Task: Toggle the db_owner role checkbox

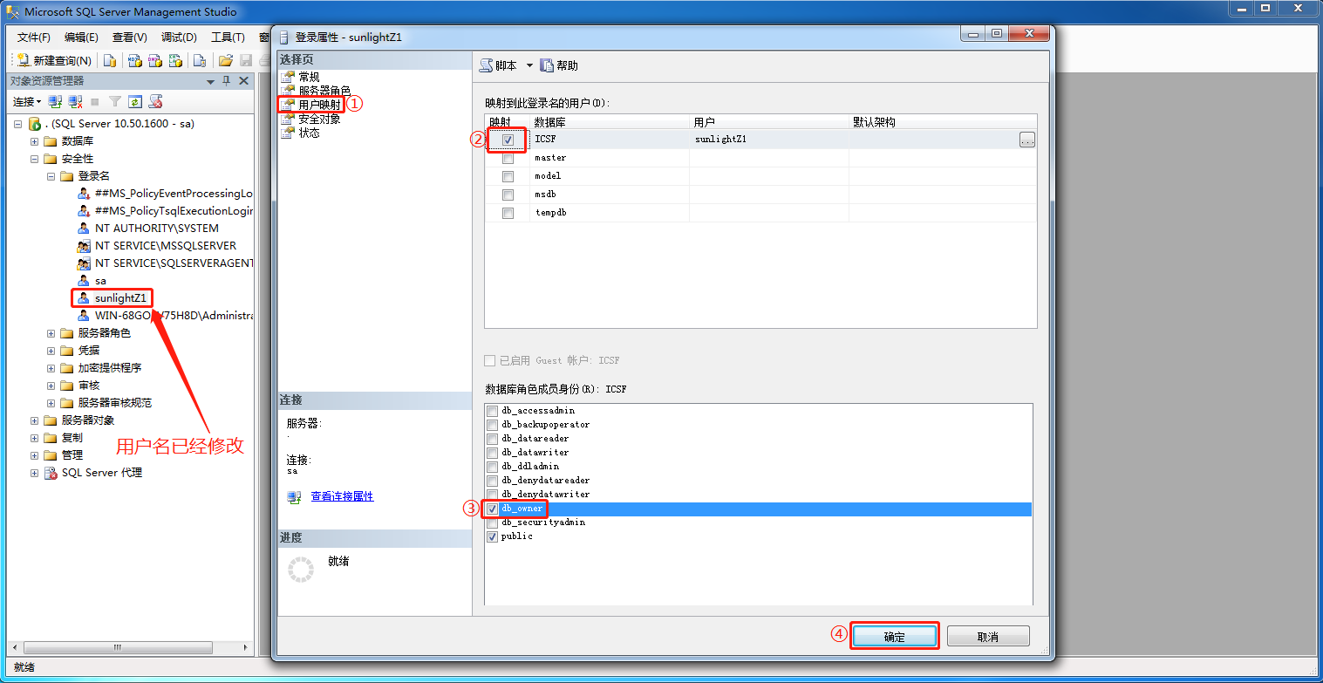Action: tap(493, 509)
